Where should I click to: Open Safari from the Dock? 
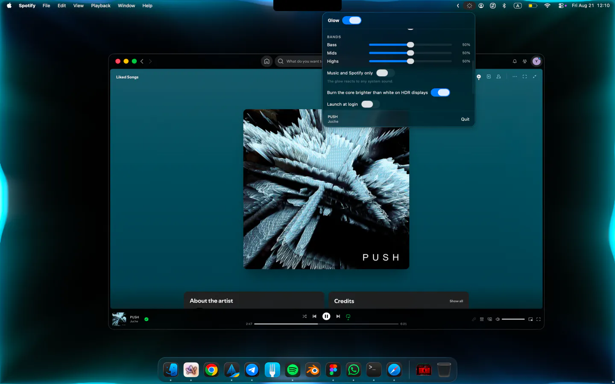coord(394,369)
